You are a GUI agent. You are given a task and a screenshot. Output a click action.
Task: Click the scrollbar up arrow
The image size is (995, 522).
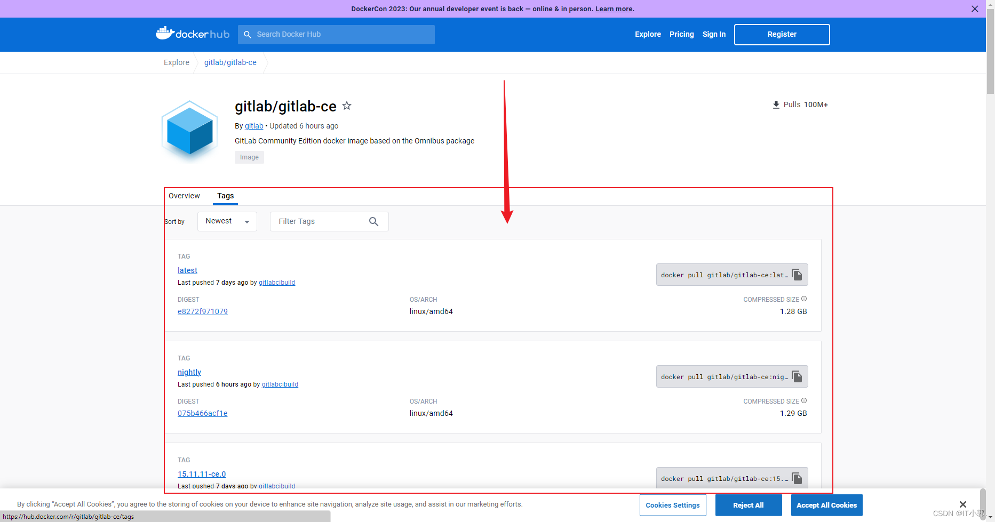point(990,4)
